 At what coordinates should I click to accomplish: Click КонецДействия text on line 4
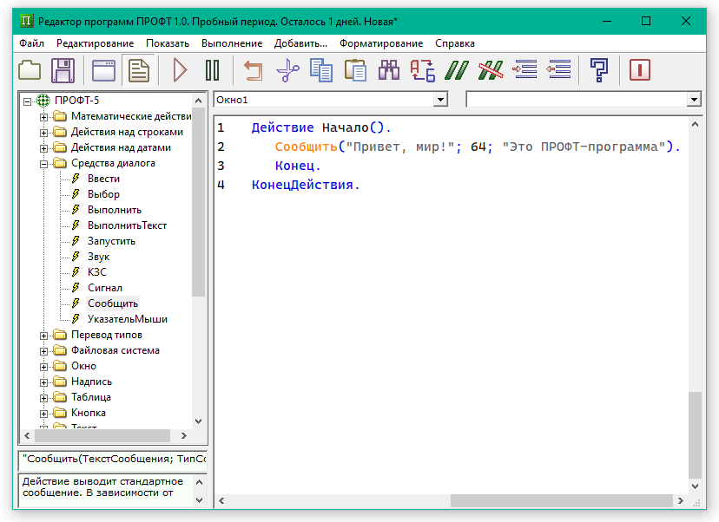(x=302, y=185)
